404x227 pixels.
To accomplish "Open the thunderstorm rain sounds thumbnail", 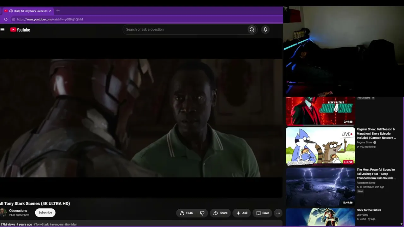I will pyautogui.click(x=320, y=187).
